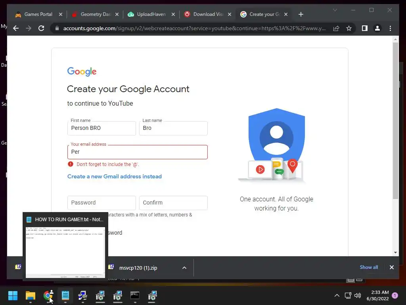Close the UploadHaven tab
This screenshot has height=305, width=406.
[173, 14]
